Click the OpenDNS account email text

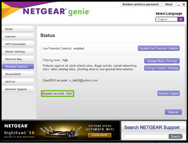pyautogui.click(x=83, y=80)
